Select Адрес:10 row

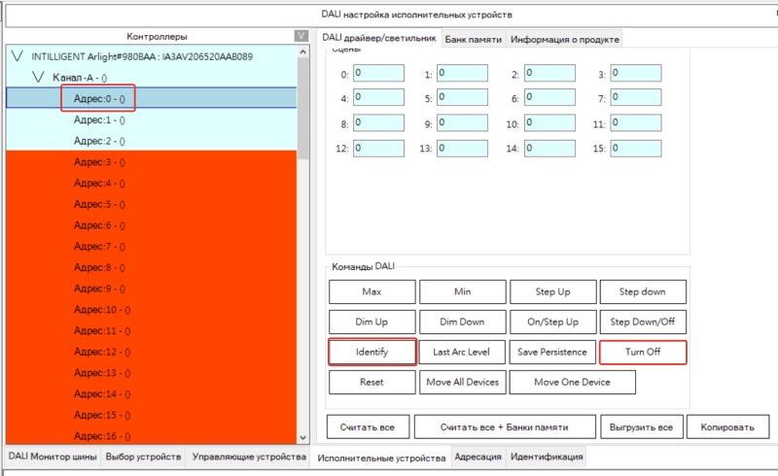pyautogui.click(x=152, y=309)
